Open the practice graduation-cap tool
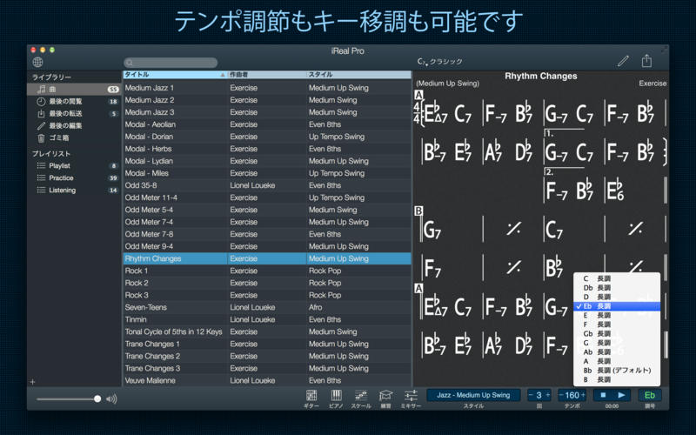 point(385,395)
